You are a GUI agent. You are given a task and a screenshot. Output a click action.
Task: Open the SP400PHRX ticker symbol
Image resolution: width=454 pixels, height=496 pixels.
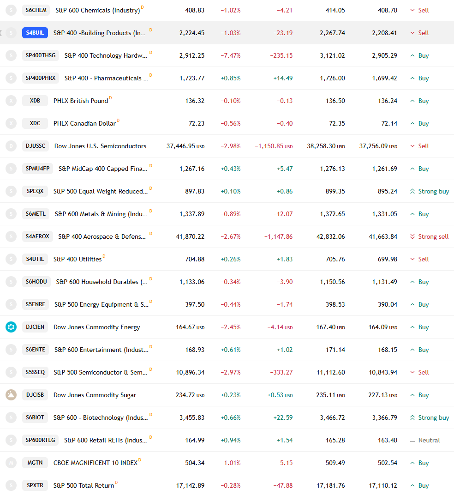[x=41, y=78]
